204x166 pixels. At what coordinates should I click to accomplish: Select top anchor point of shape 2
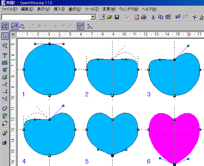point(113,59)
